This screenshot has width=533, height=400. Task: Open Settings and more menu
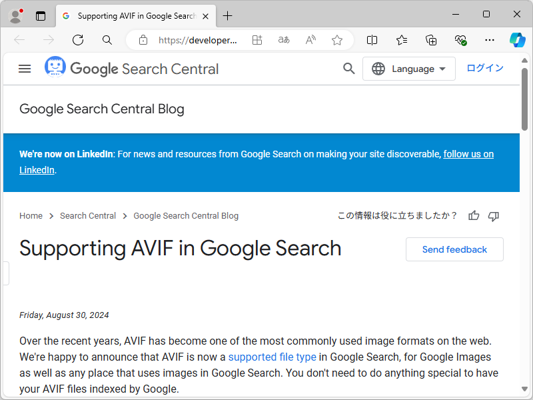coord(488,40)
